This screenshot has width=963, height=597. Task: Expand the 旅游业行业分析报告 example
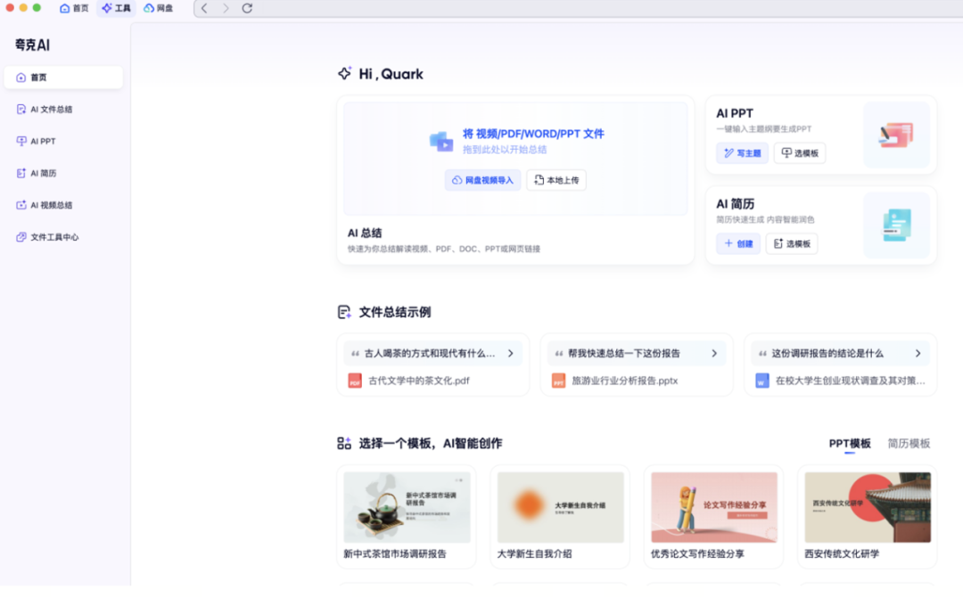713,353
